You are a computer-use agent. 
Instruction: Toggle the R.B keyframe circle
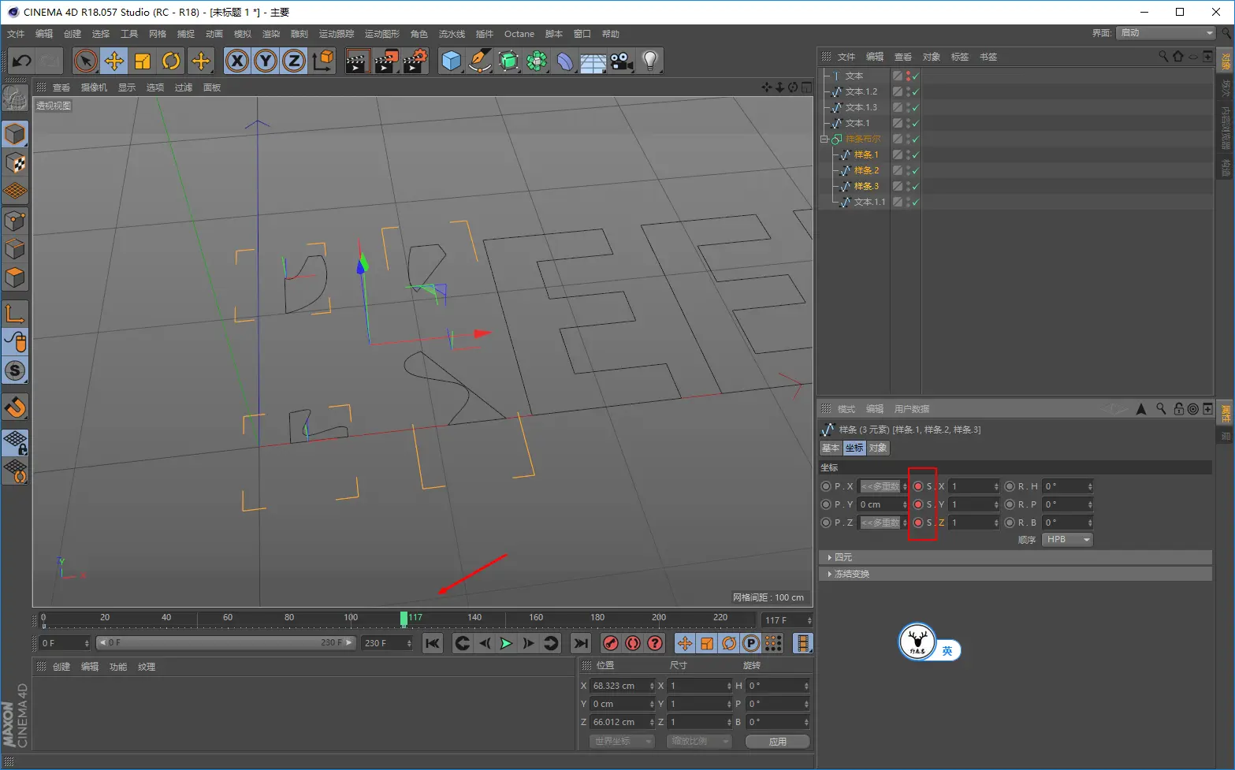tap(1010, 523)
